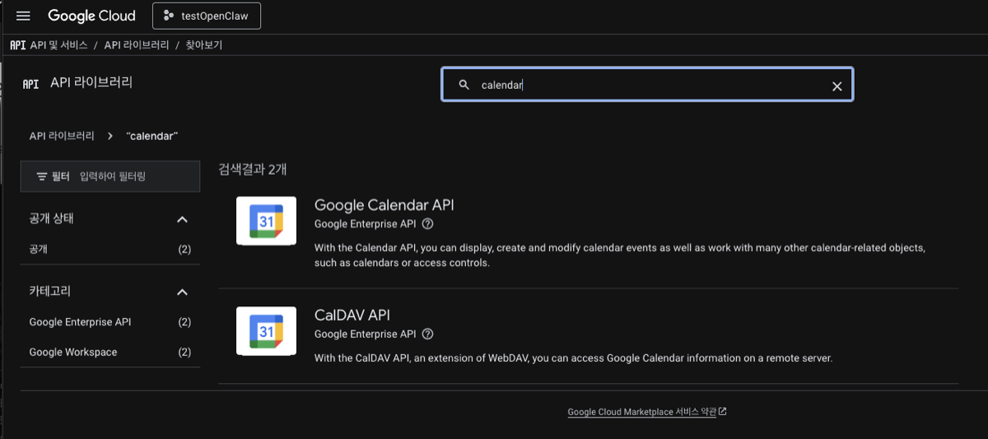Select the 공개 filter option
The height and width of the screenshot is (439, 988).
coord(110,249)
